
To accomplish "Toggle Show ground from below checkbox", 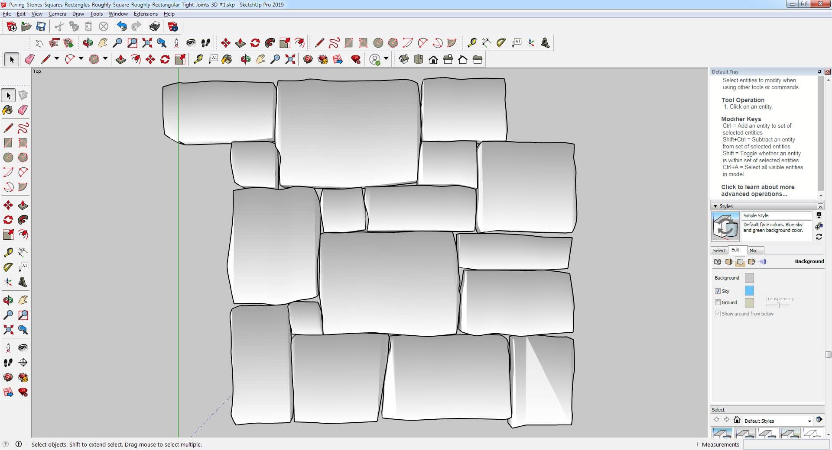I will pyautogui.click(x=718, y=314).
